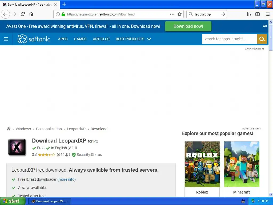Viewport: 273px width, 205px height.
Task: Click the LeopardXP app icon
Action: pos(17,147)
